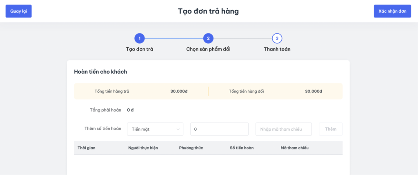Focus the refund amount field showing 0
Image resolution: width=418 pixels, height=175 pixels.
coord(219,129)
